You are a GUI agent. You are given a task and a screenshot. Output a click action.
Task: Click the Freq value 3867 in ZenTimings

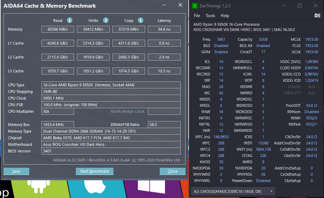(221, 39)
